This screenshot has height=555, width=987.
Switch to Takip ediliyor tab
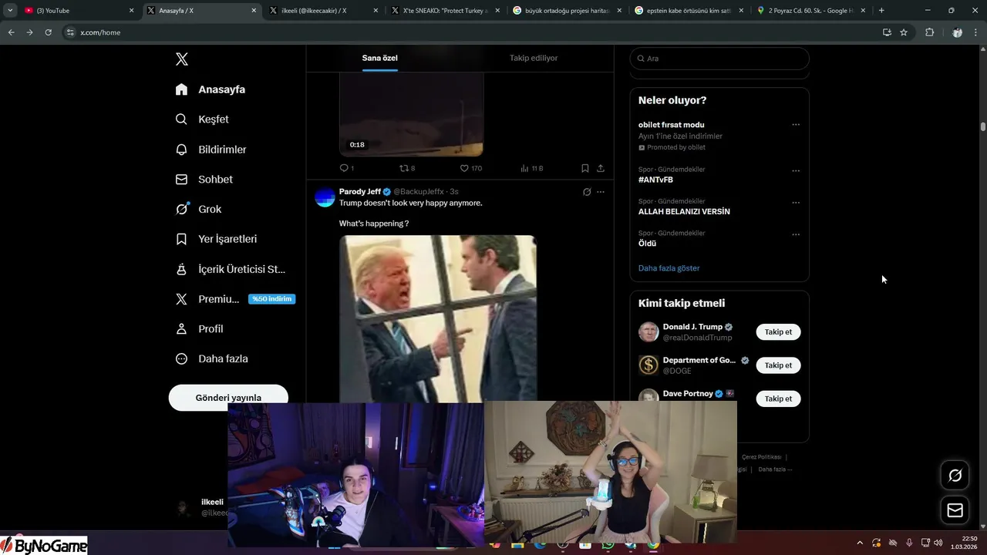[534, 58]
